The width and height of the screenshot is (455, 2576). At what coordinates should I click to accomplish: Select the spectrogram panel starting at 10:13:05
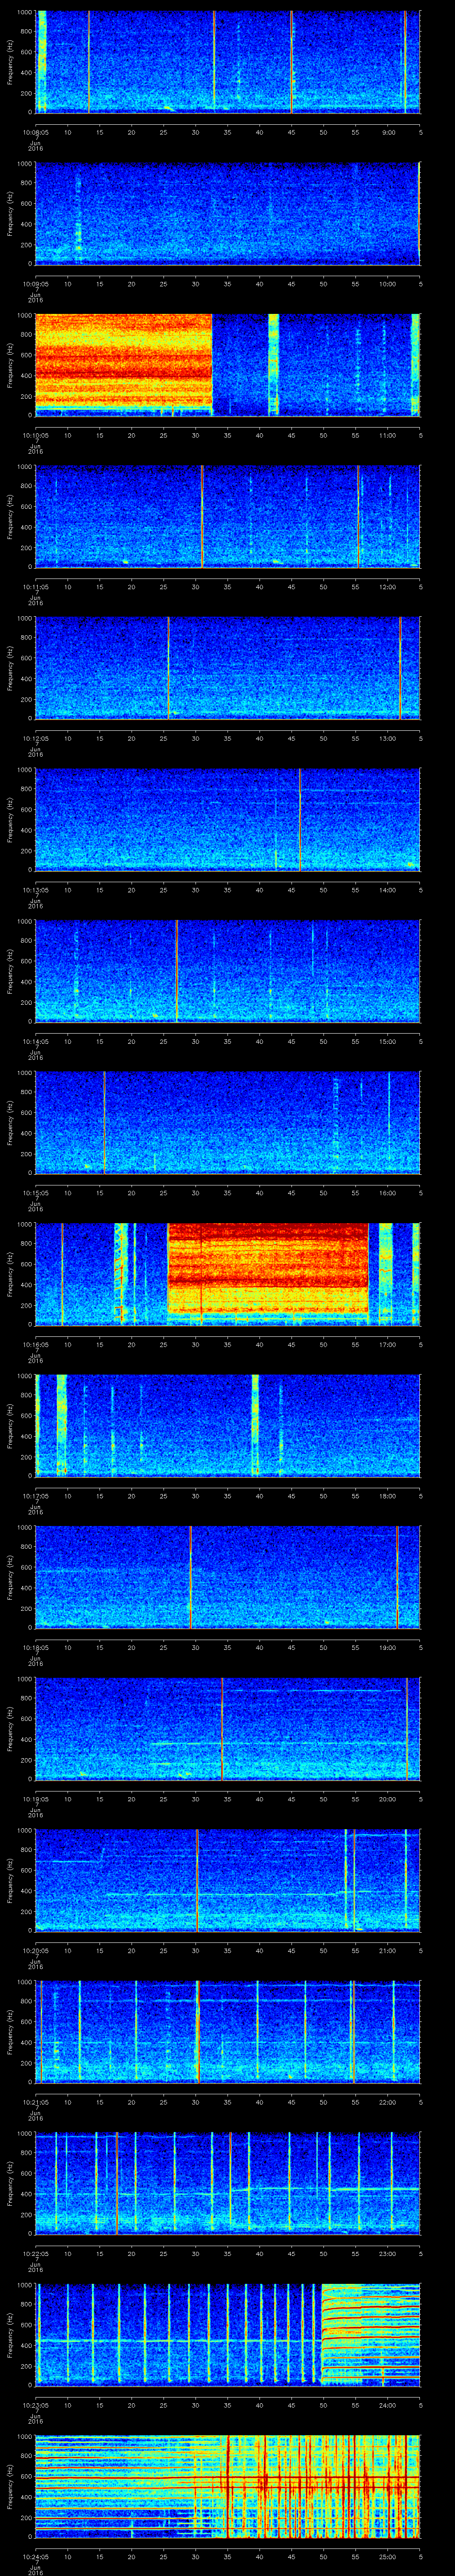(228, 819)
